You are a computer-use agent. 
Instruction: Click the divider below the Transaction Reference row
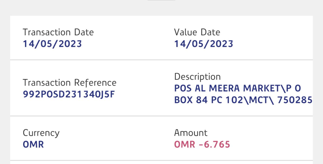coord(161,116)
